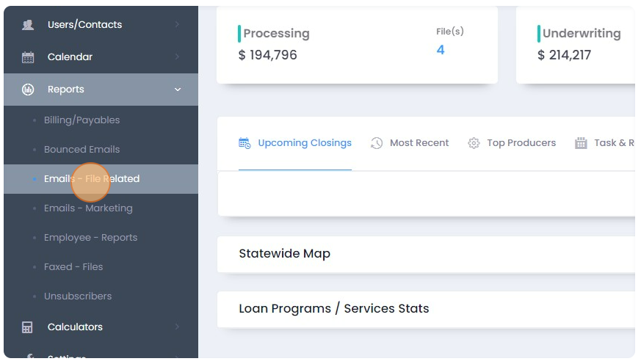Open the Users/Contacts menu

pyautogui.click(x=101, y=24)
